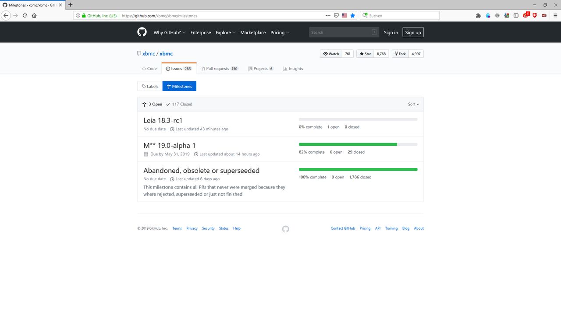This screenshot has width=561, height=315.
Task: Open a new browser tab with plus
Action: [x=70, y=4]
